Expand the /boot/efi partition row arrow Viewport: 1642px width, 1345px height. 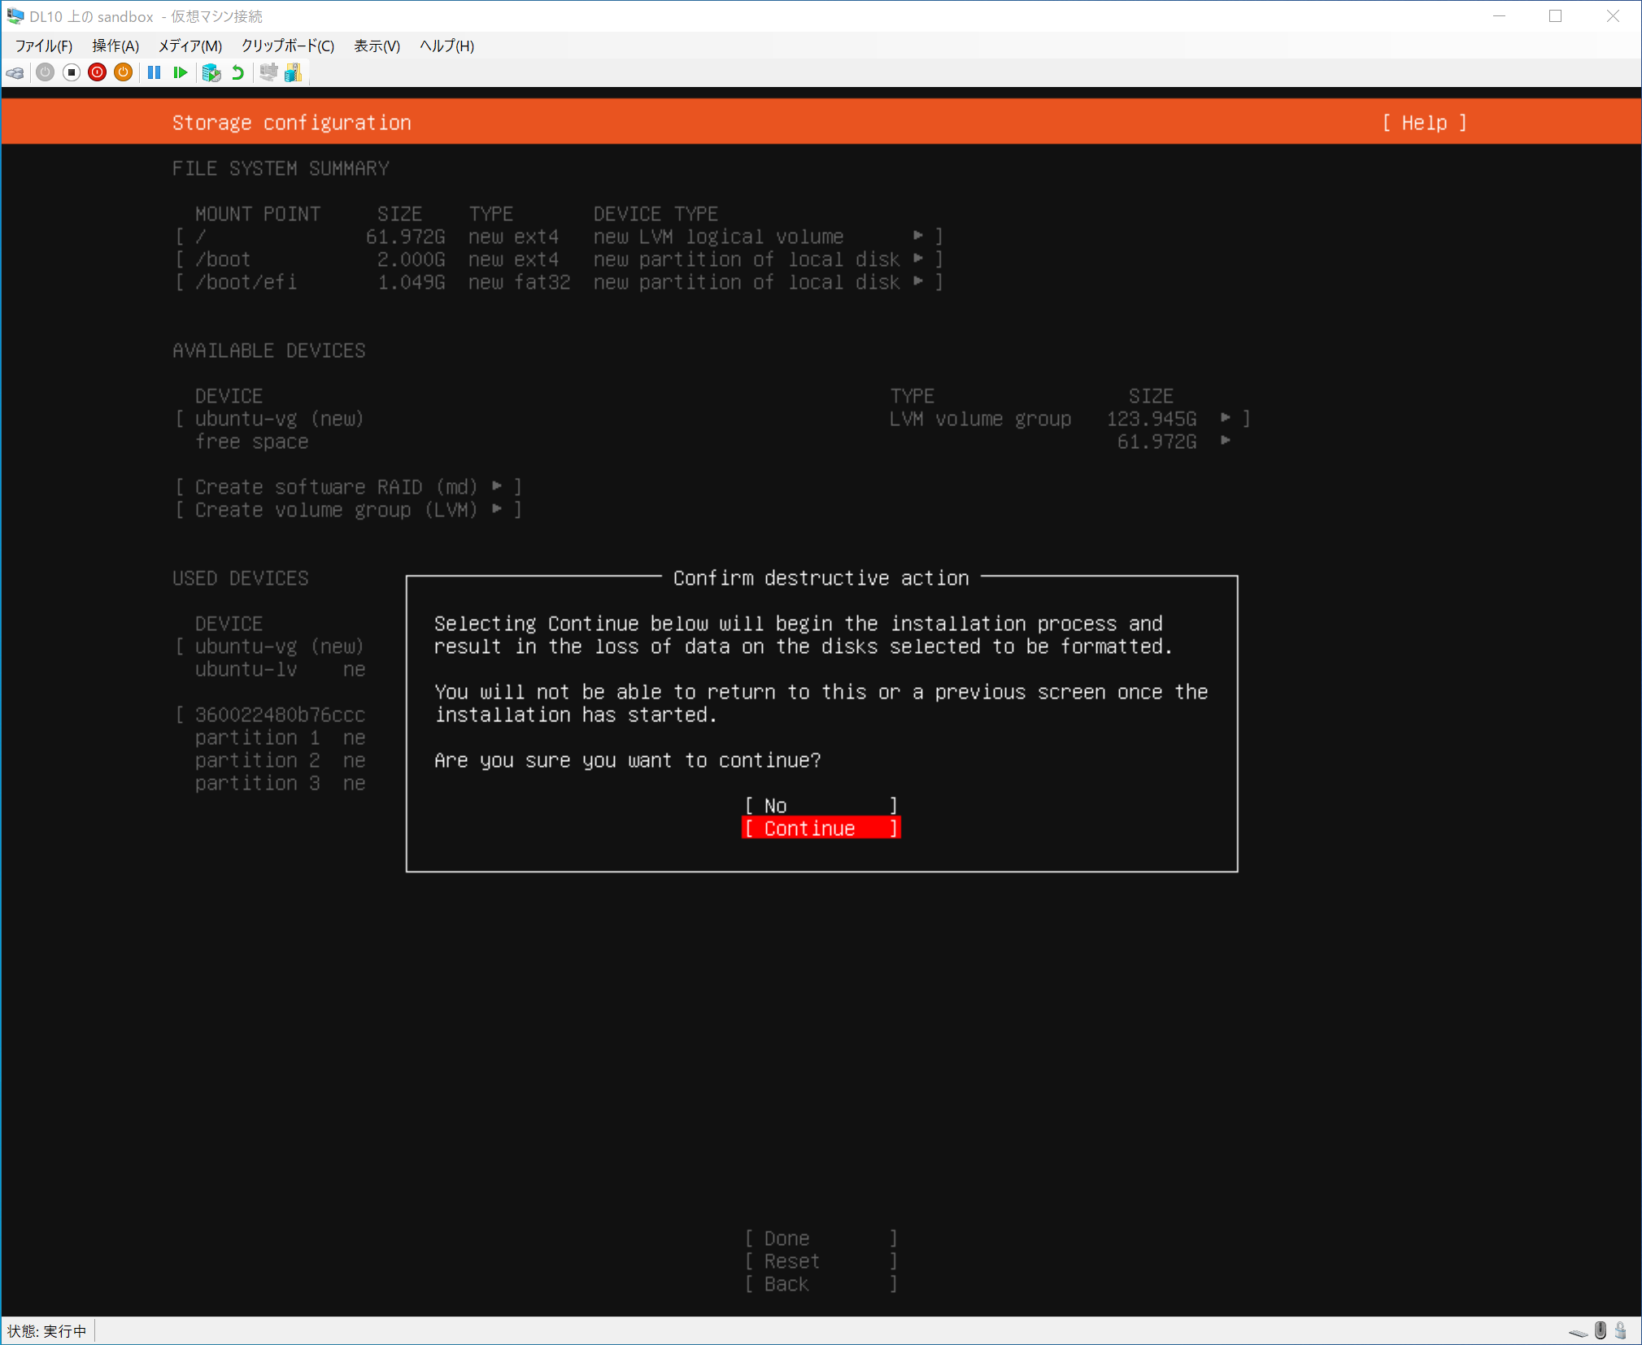pos(918,281)
